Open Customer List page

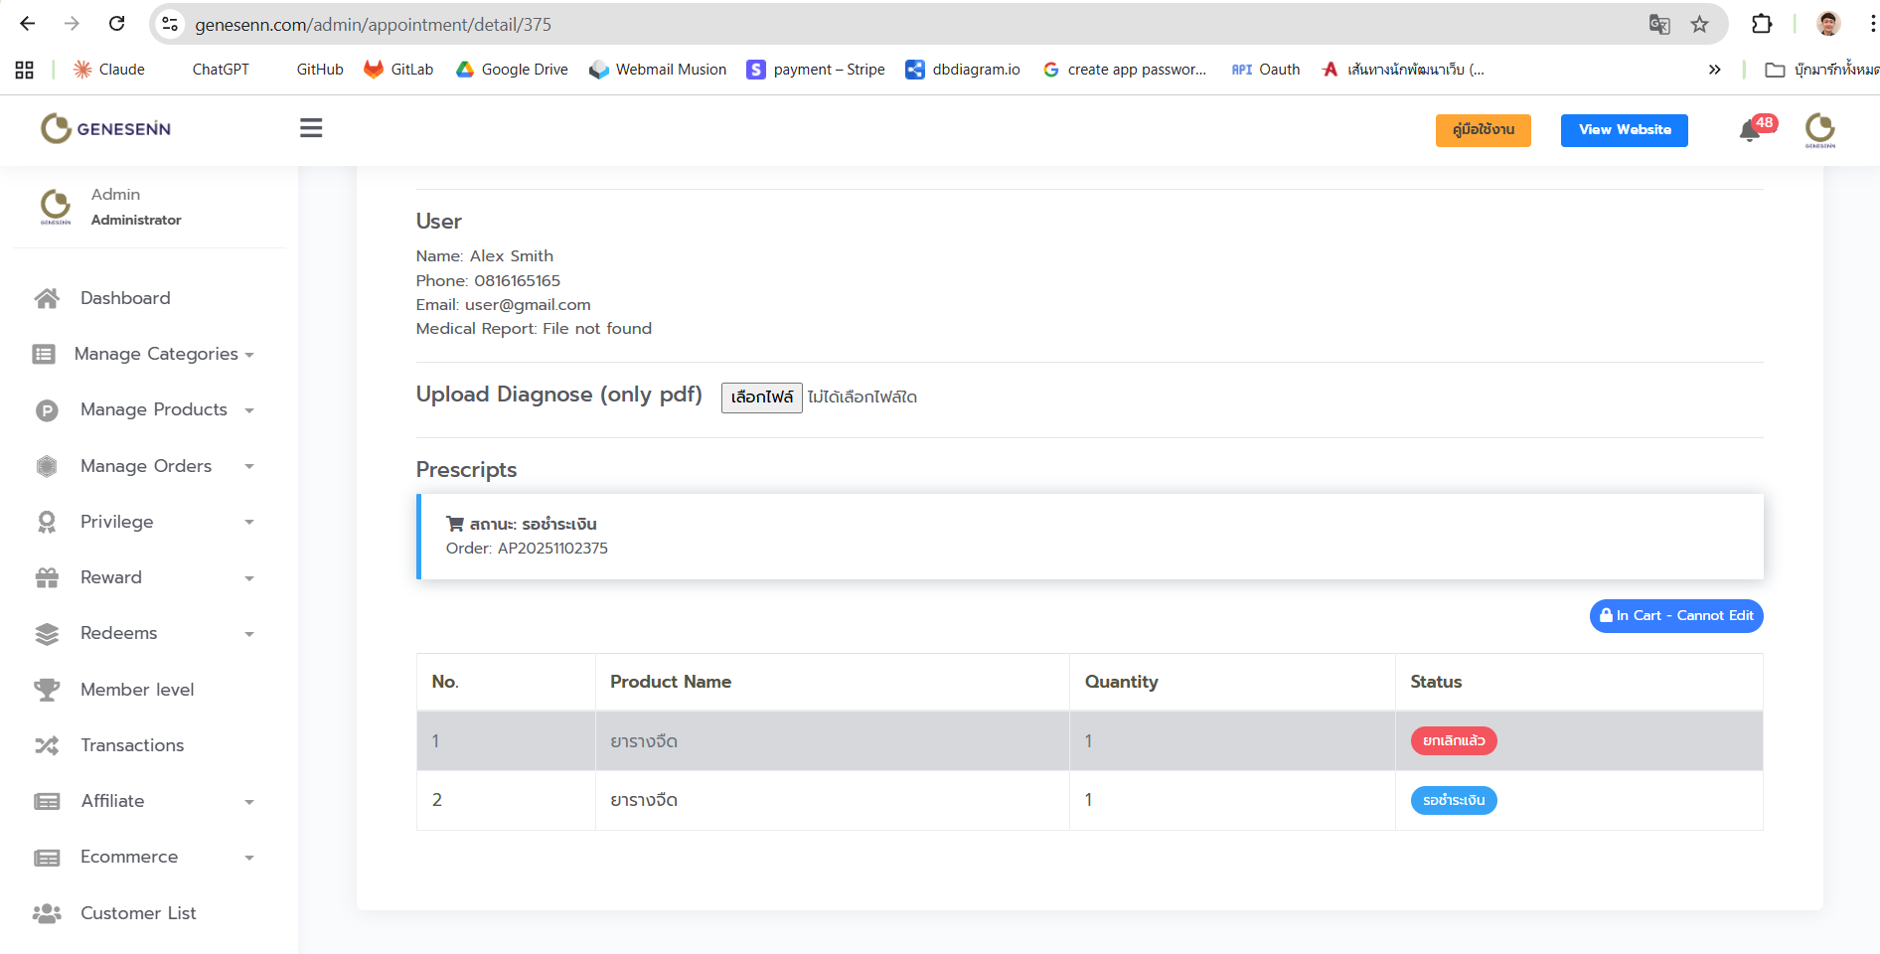[x=138, y=913]
